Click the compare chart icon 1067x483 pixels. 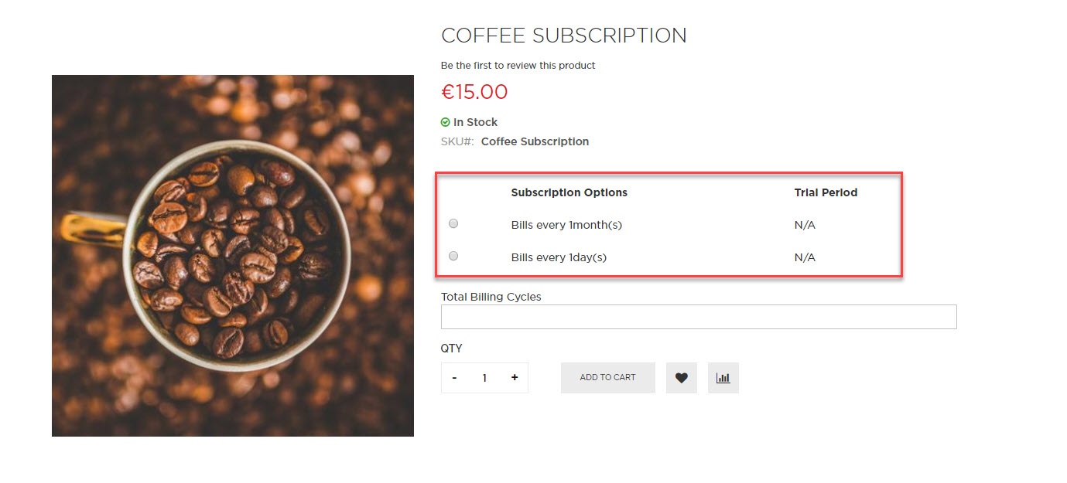[x=723, y=378]
